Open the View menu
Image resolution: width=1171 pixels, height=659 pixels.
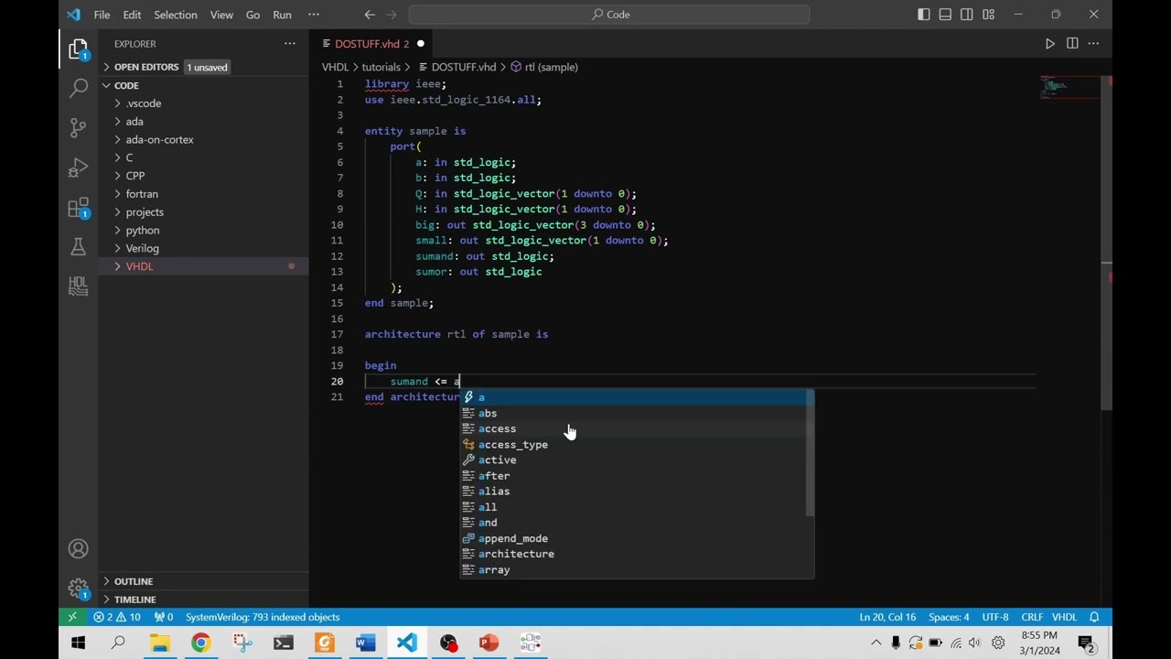click(x=221, y=15)
